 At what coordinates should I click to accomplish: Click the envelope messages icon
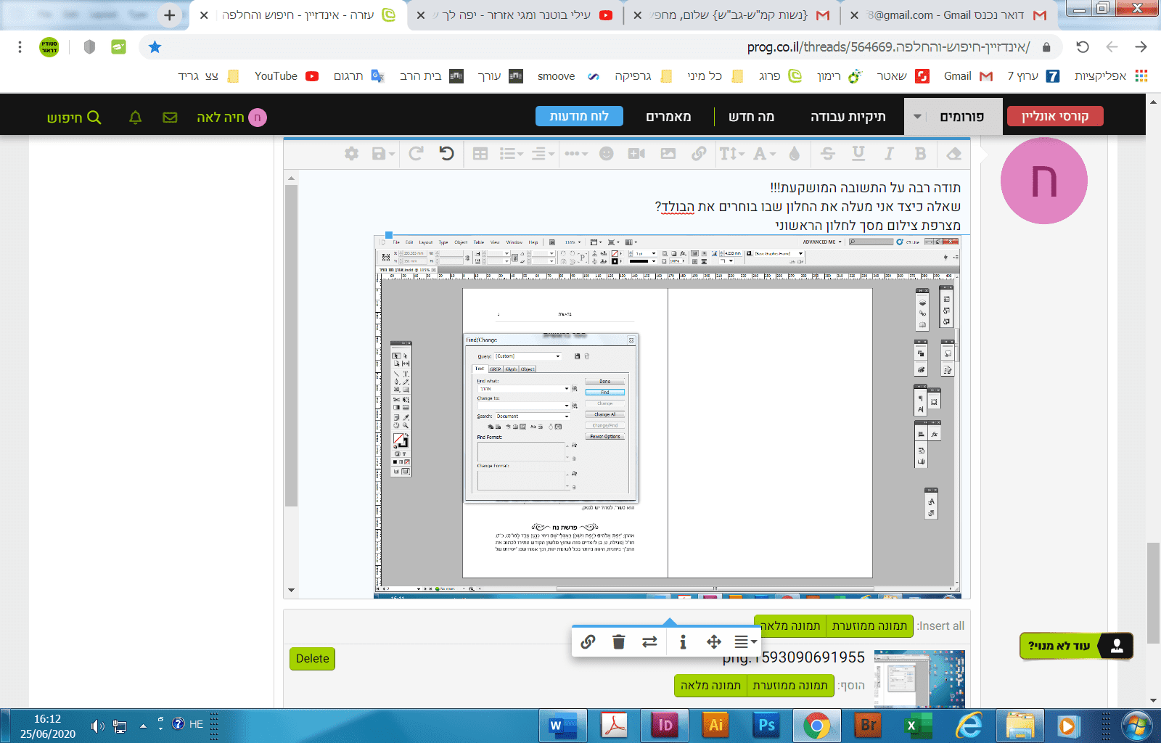point(170,117)
